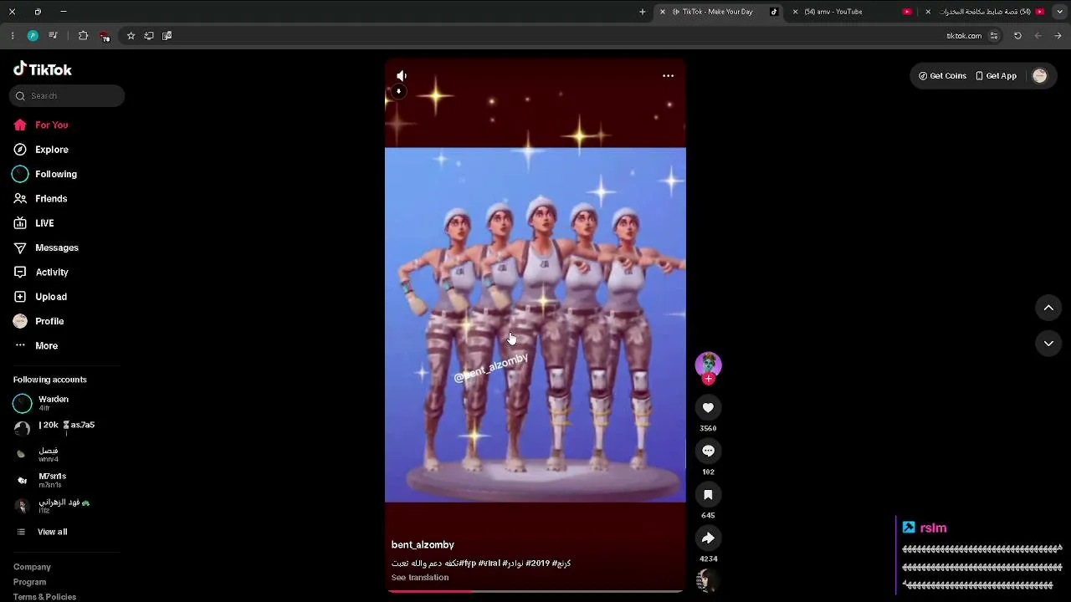1071x602 pixels.
Task: Open the browser profile avatar
Action: (x=33, y=36)
